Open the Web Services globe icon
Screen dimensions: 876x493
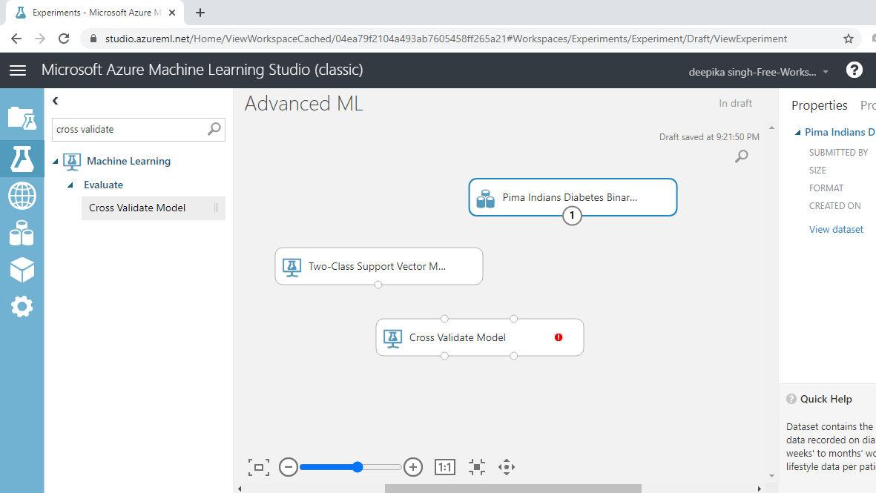pos(22,196)
